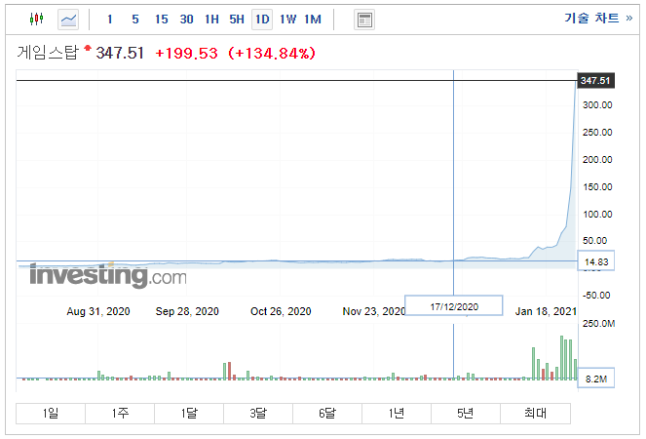Click the +199.53 price change value
Viewport: 646px width, 439px height.
pos(186,54)
